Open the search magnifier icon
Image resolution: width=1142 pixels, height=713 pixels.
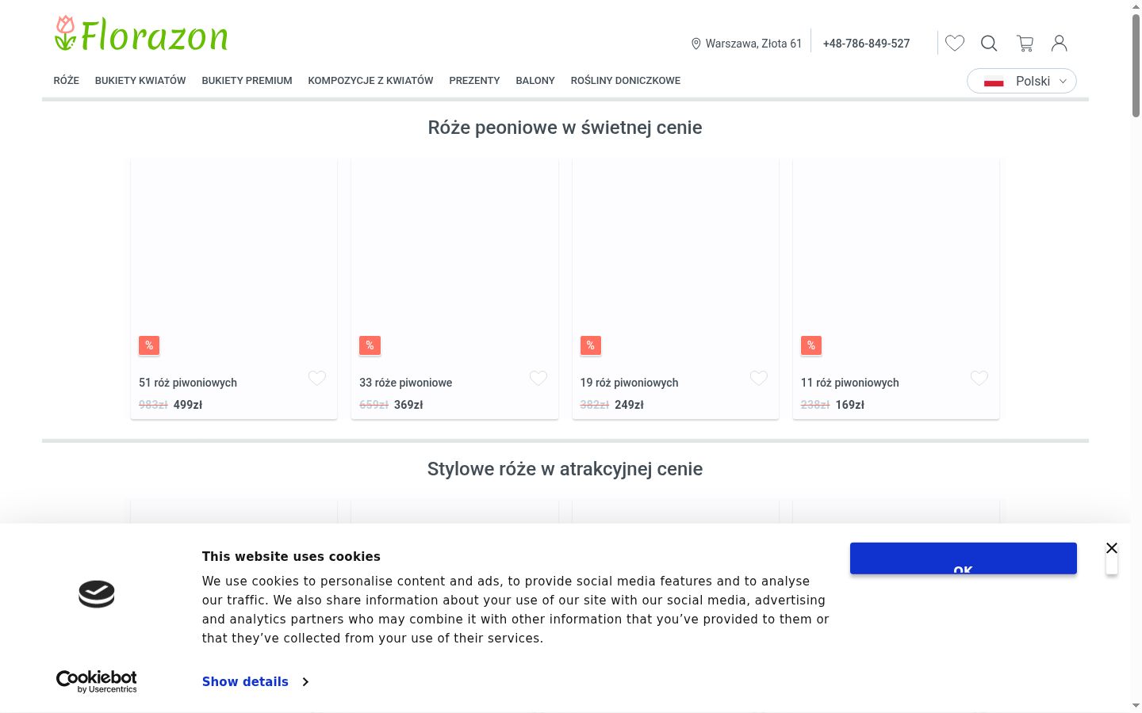click(x=989, y=43)
